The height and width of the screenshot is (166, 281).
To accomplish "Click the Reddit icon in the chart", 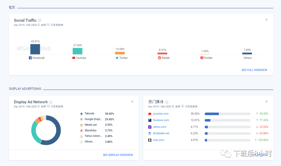I will pos(159,58).
